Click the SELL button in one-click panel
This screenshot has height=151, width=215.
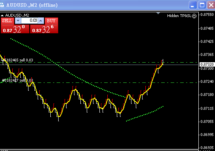[x=8, y=21]
